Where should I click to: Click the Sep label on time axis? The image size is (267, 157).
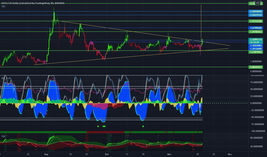tap(46, 154)
